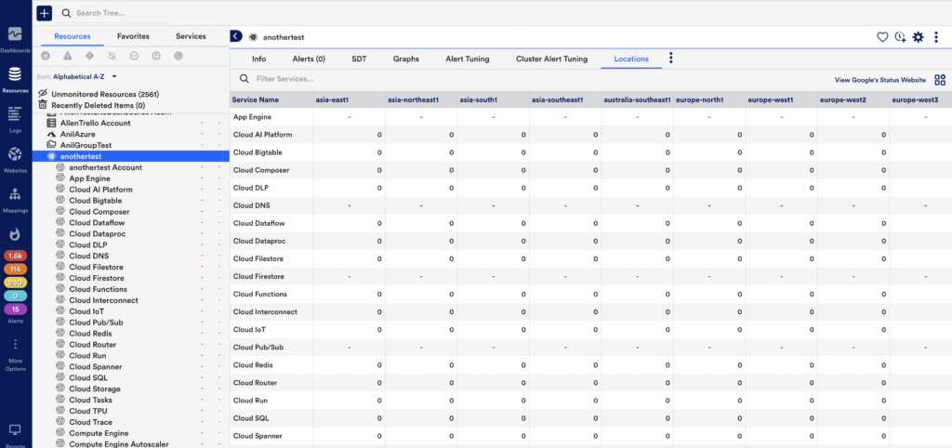Click the grid view icon
This screenshot has height=448, width=952.
tap(940, 80)
